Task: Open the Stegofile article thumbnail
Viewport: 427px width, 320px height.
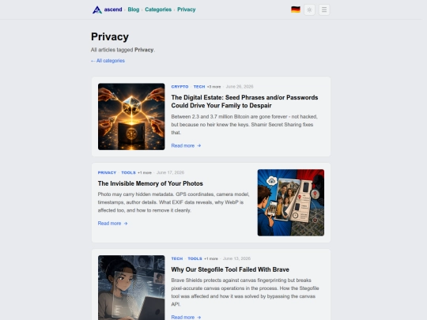Action: coord(131,288)
